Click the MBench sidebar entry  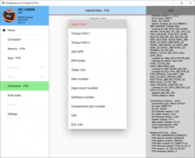click(x=25, y=105)
